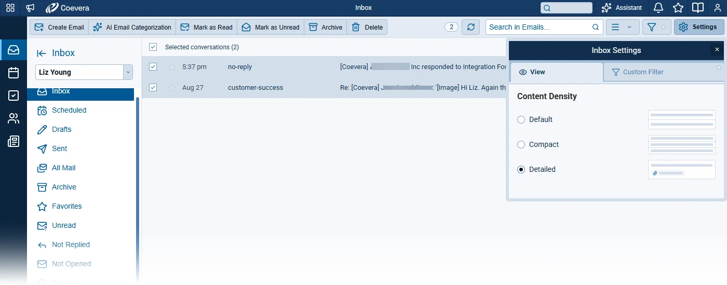727x285 pixels.
Task: Click the Coevera logo
Action: point(68,8)
